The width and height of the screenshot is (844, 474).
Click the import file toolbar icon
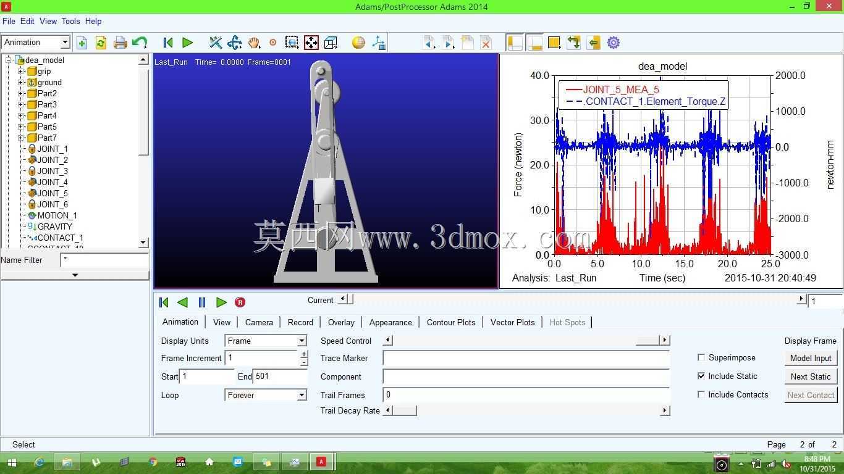[82, 43]
